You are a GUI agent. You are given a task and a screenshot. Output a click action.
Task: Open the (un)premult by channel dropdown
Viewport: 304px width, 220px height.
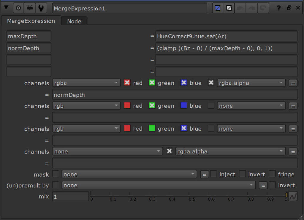(159, 185)
